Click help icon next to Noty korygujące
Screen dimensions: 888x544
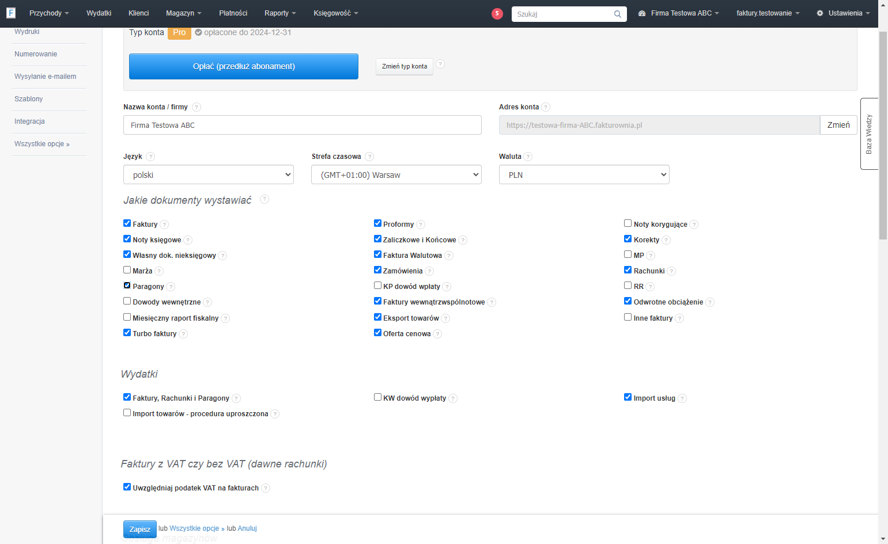tap(694, 225)
